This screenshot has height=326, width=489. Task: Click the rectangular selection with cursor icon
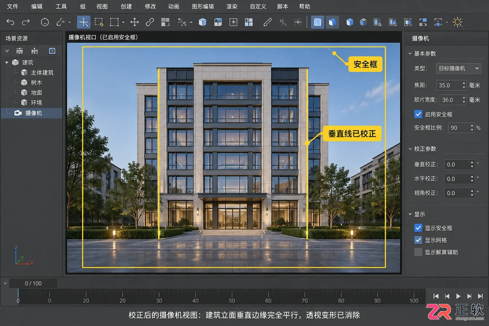click(99, 22)
